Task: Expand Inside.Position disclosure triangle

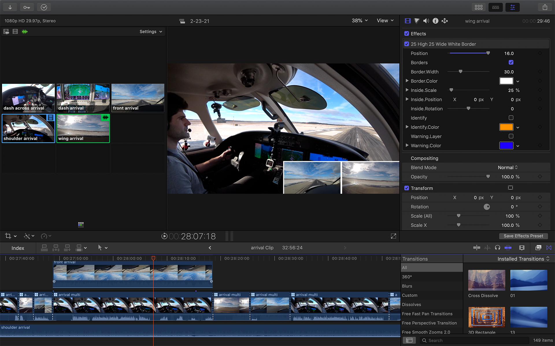Action: (x=407, y=99)
